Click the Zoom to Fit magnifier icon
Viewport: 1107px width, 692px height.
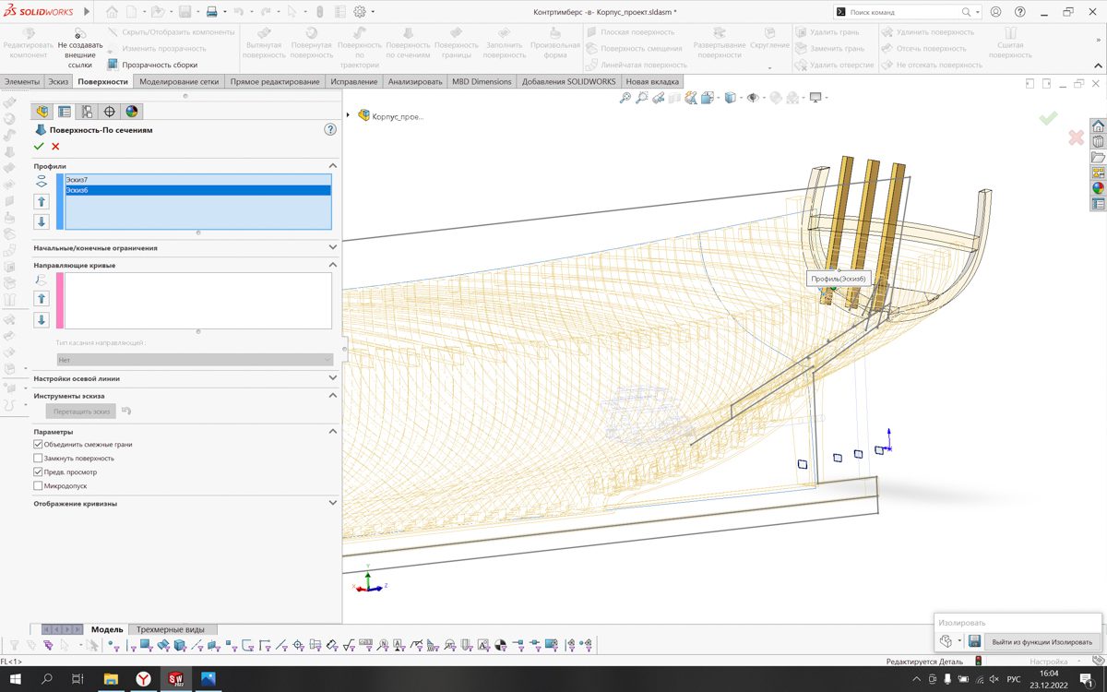[625, 98]
